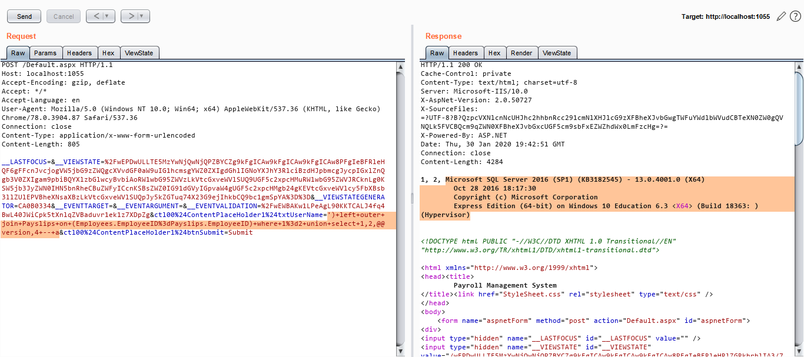Select the Request Raw tab
The height and width of the screenshot is (357, 804).
(x=18, y=53)
